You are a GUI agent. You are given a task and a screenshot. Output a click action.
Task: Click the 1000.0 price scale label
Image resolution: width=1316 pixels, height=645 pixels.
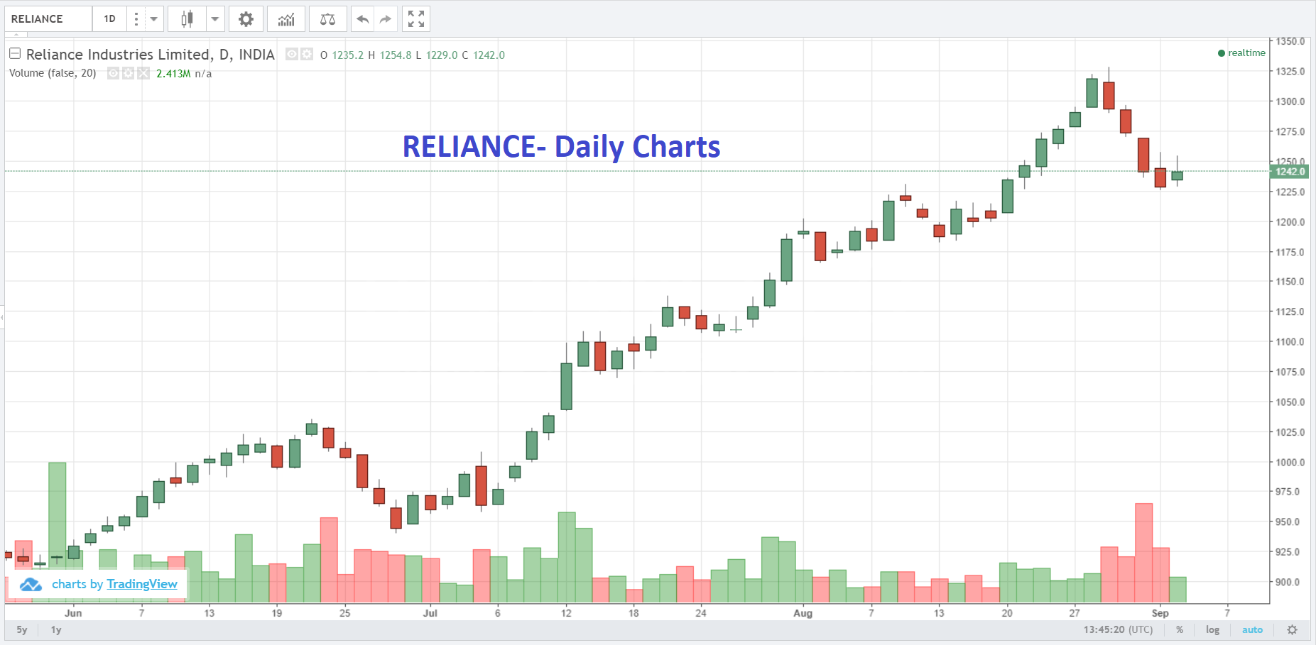click(1290, 462)
